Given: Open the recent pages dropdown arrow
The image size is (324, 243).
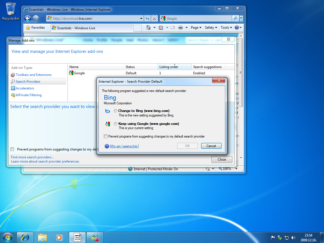Looking at the screenshot, I should click(x=42, y=19).
